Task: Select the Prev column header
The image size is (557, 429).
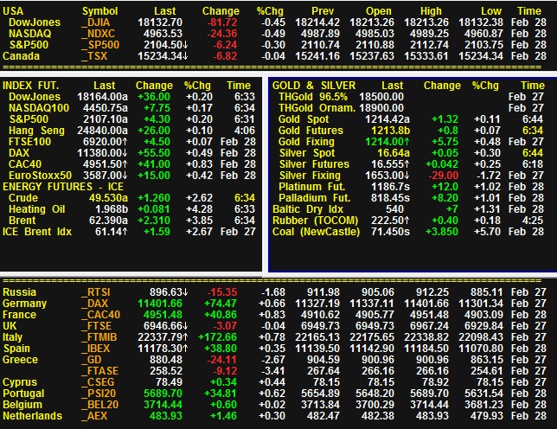Action: 323,11
